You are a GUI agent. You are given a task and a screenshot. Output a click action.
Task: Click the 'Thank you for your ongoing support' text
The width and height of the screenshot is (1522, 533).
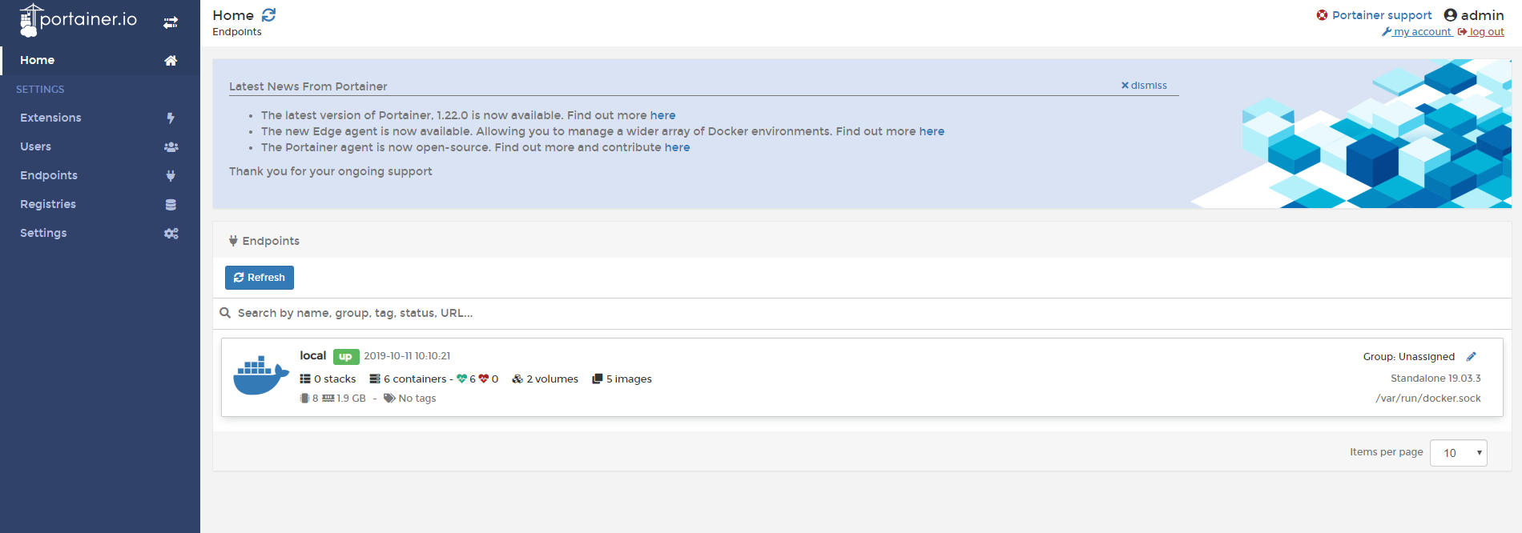click(331, 171)
